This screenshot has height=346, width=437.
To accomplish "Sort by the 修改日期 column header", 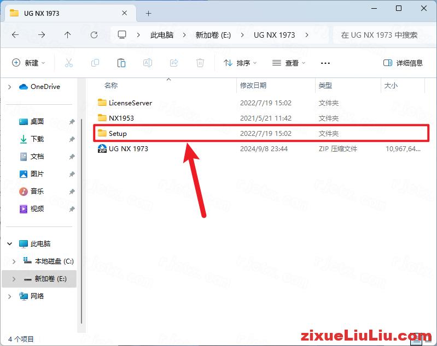I will pos(253,85).
